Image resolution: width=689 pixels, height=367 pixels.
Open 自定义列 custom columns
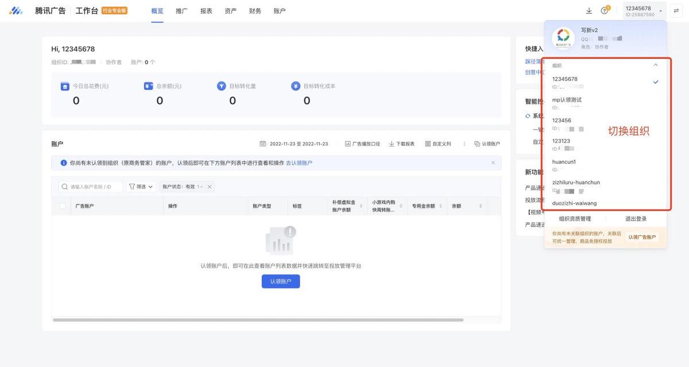pyautogui.click(x=428, y=144)
